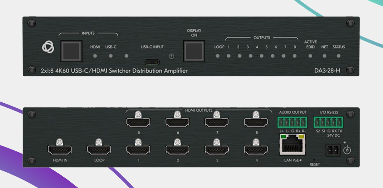Click the 24V DC power connector
This screenshot has width=383, height=188.
coord(333,150)
